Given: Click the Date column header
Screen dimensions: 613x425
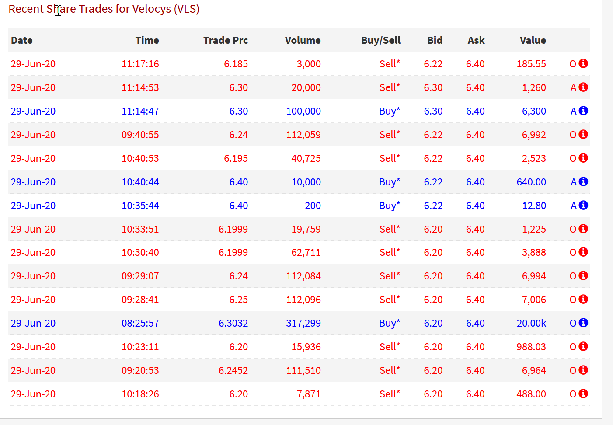Looking at the screenshot, I should [x=22, y=40].
